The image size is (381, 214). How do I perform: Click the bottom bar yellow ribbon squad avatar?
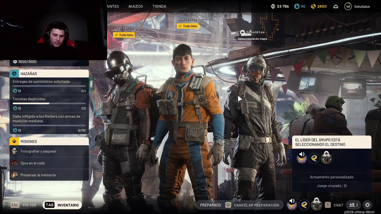point(304,205)
